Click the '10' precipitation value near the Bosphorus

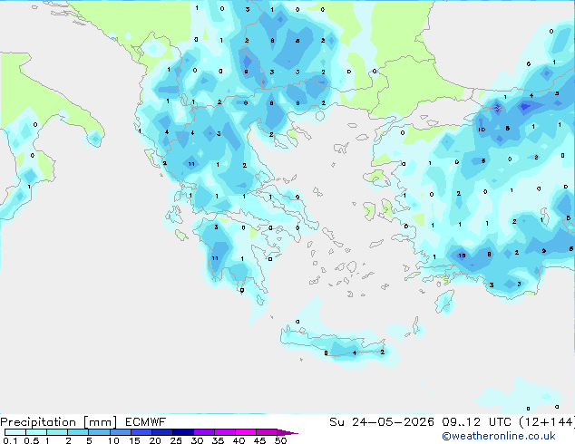[x=482, y=130]
